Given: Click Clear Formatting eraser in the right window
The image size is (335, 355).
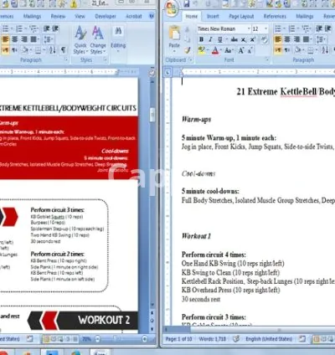Looking at the screenshot, I should coord(264,39).
